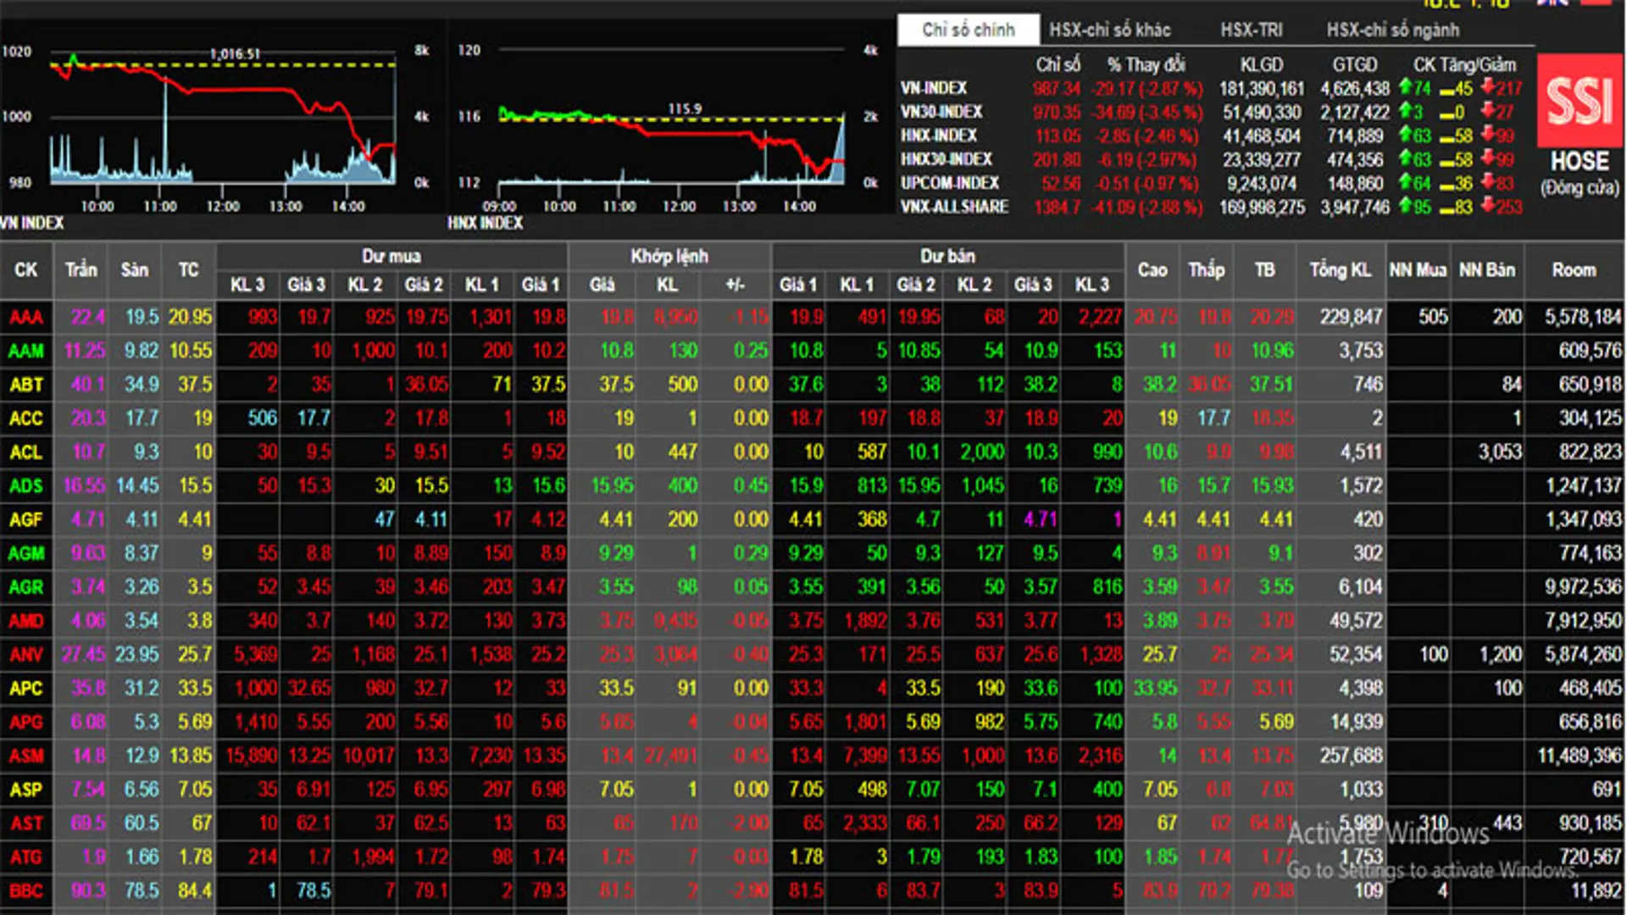Open the HNX INDEX intraday chart
Image resolution: width=1627 pixels, height=915 pixels.
click(672, 119)
